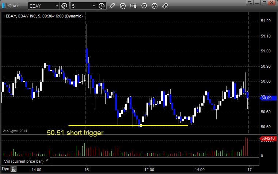Click the '17' date label on time axis
The width and height of the screenshot is (278, 174).
250,170
